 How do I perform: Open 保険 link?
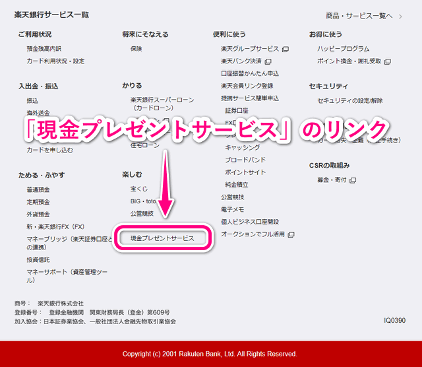pos(136,49)
